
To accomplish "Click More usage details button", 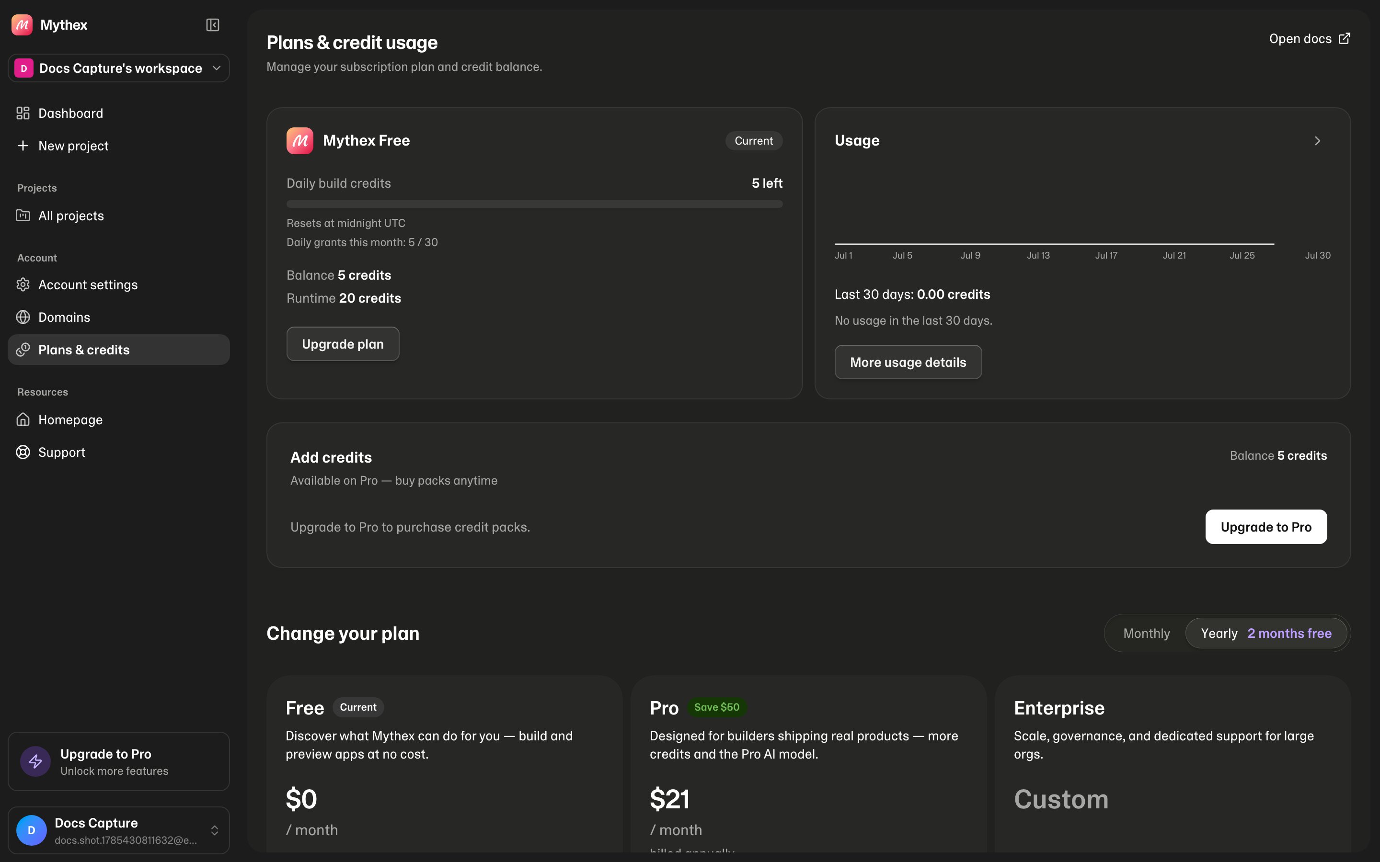I will [908, 362].
